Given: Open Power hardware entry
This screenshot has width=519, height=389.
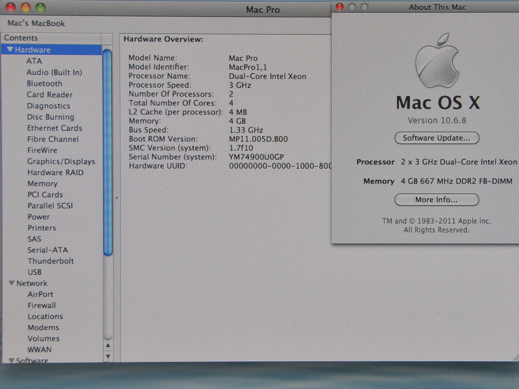Looking at the screenshot, I should pyautogui.click(x=39, y=217).
